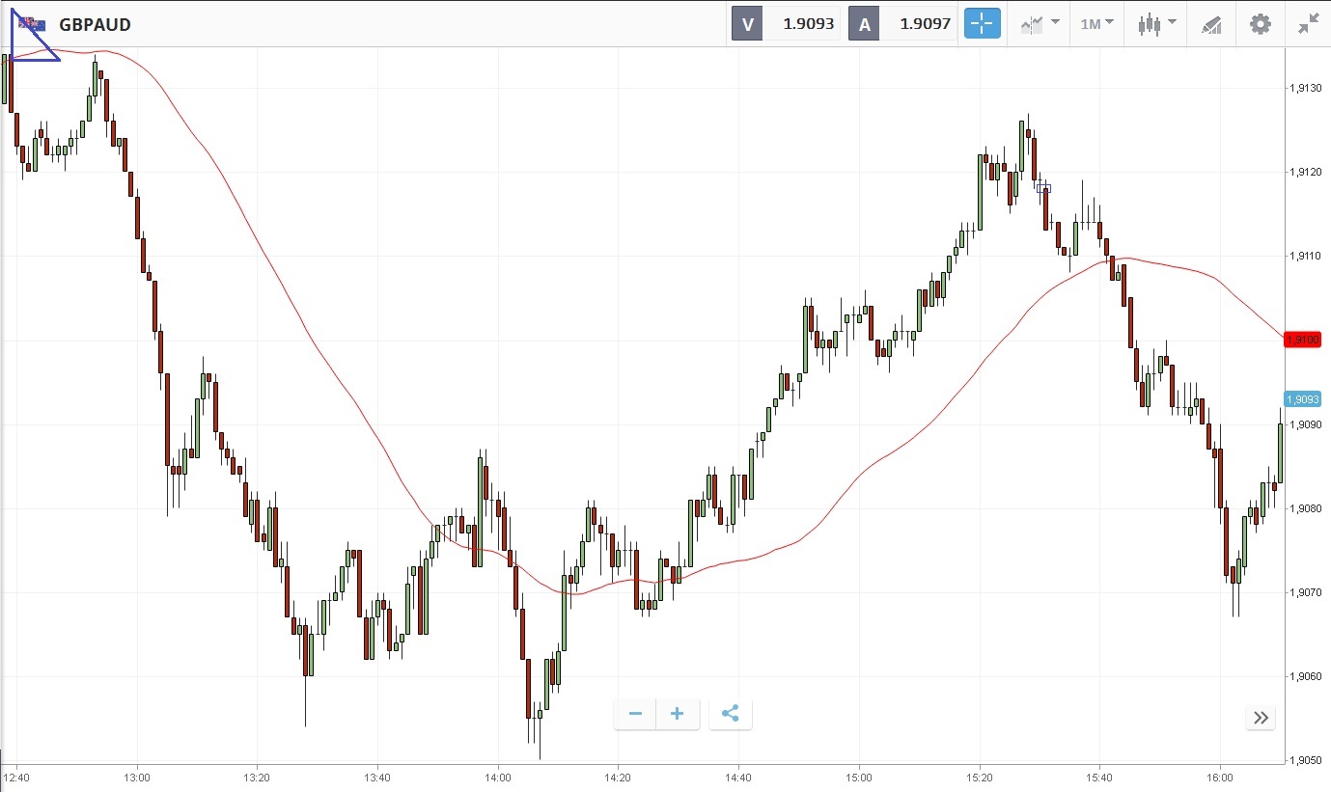Click the small blue rectangle marker on chart
The height and width of the screenshot is (792, 1331).
(1043, 188)
